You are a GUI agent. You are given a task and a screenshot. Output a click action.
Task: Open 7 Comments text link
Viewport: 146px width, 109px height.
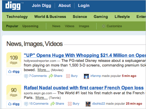click(38, 76)
